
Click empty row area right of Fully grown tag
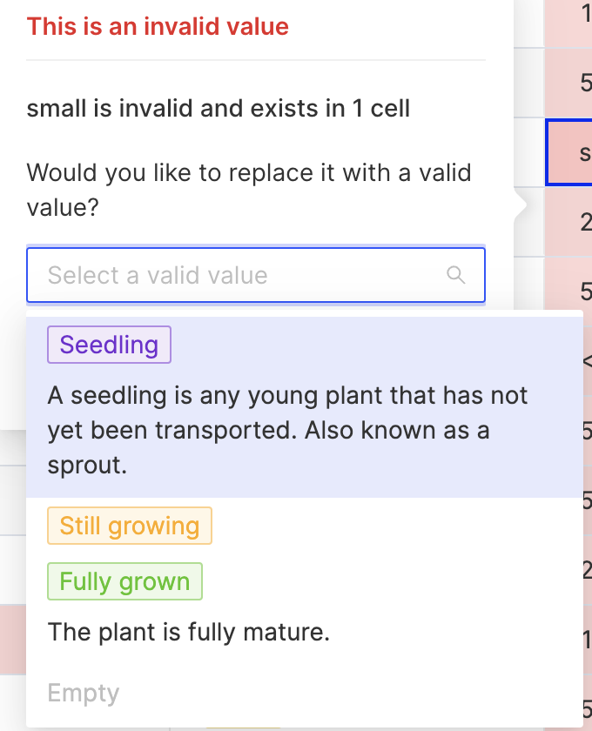point(392,581)
